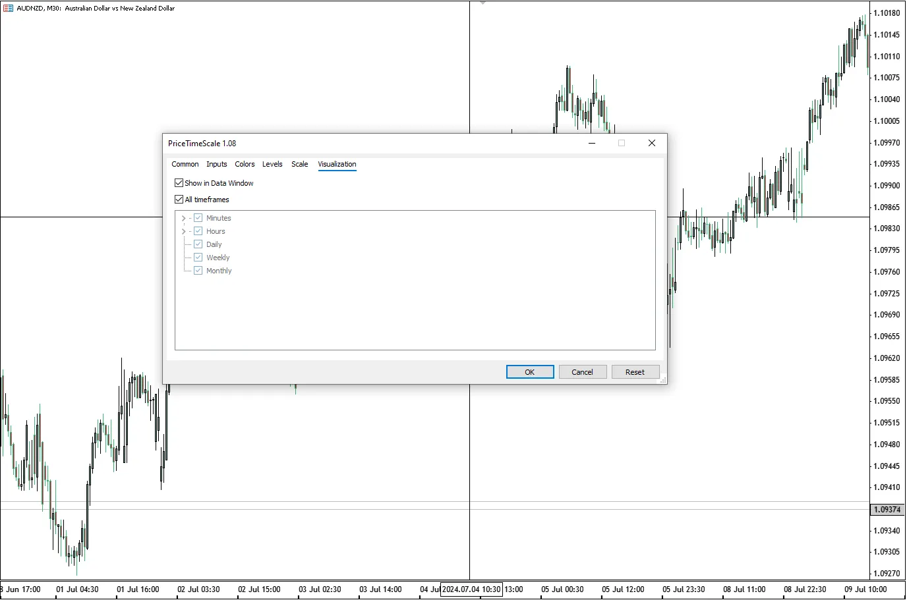Select the Scale tab
907x600 pixels.
(300, 165)
